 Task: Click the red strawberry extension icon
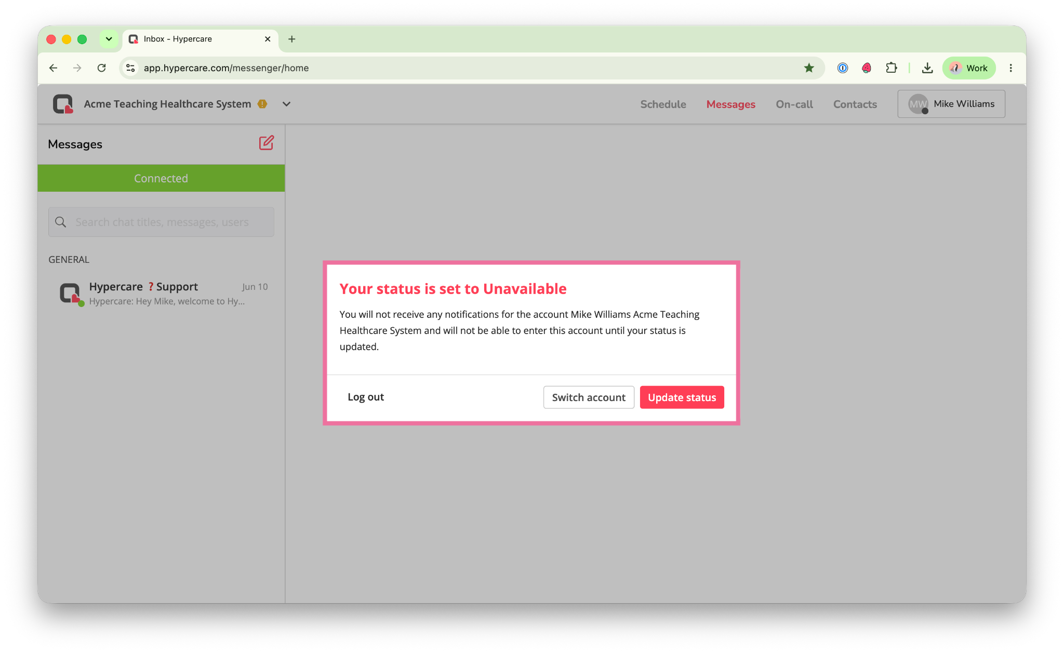click(x=867, y=68)
